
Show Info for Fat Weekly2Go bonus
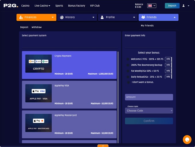click(168, 71)
